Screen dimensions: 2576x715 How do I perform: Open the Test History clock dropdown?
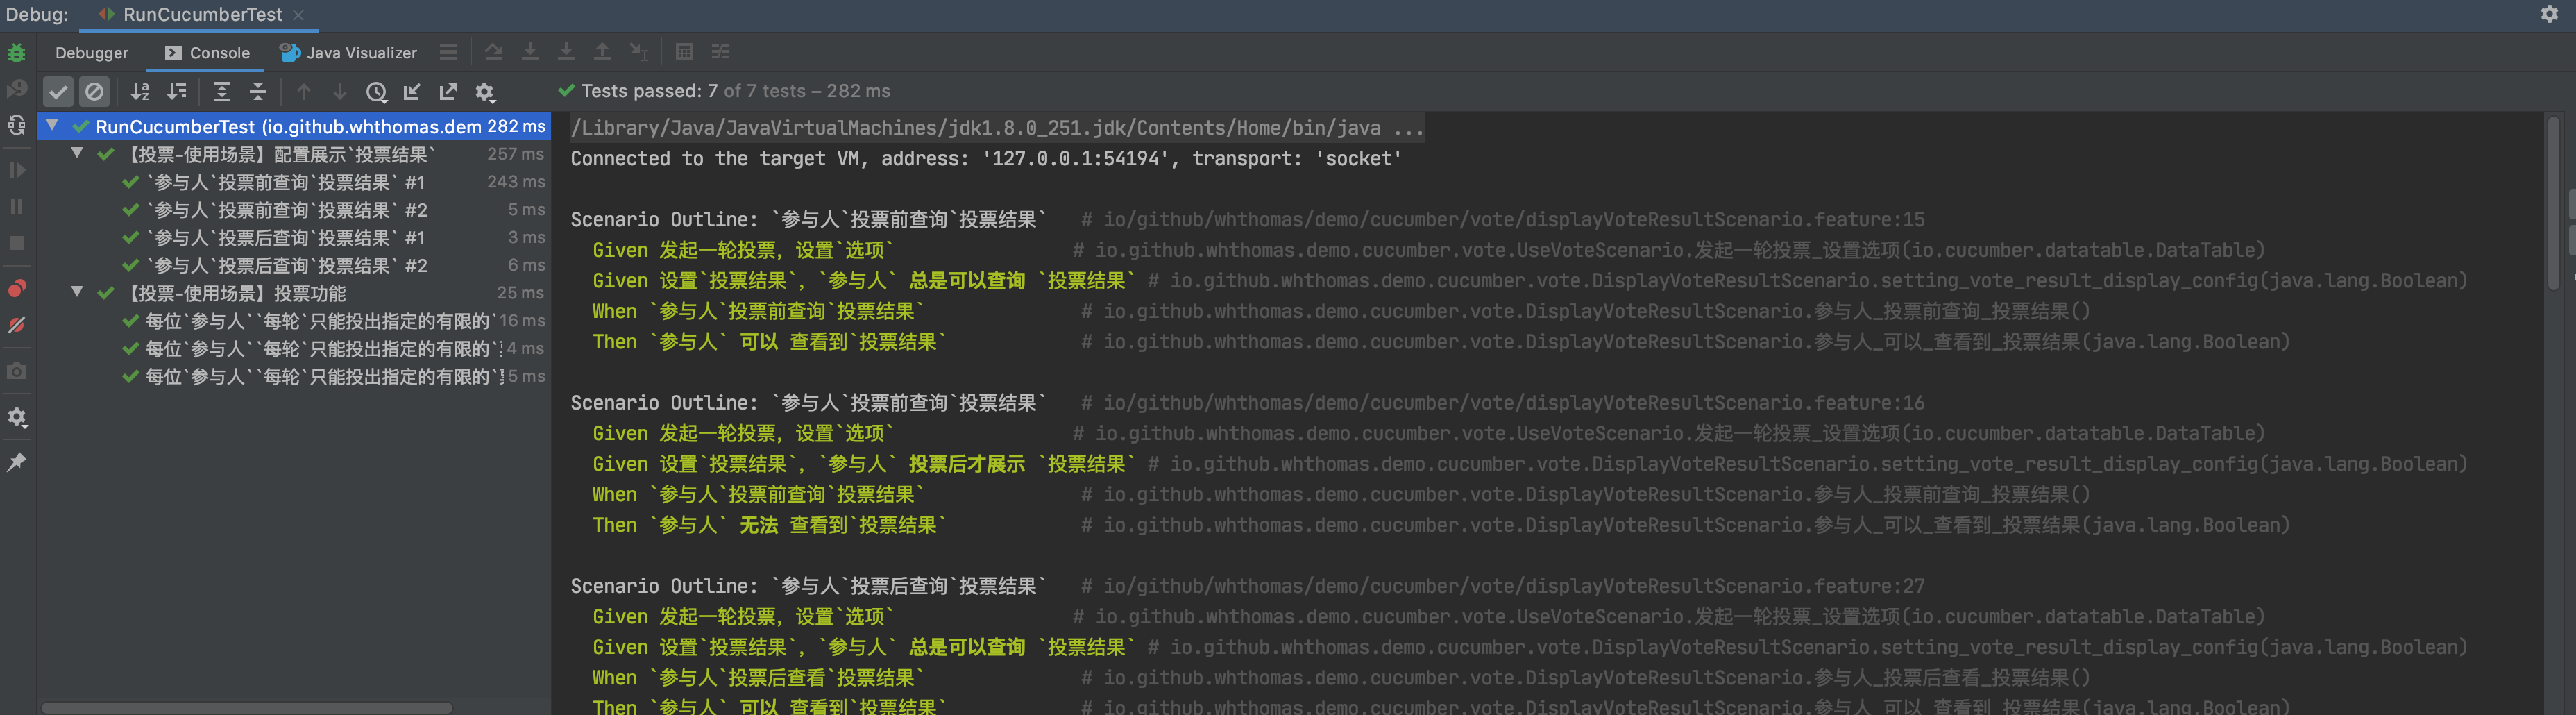[377, 92]
